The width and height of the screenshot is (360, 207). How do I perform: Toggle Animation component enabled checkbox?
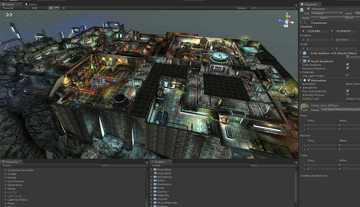tap(309, 80)
